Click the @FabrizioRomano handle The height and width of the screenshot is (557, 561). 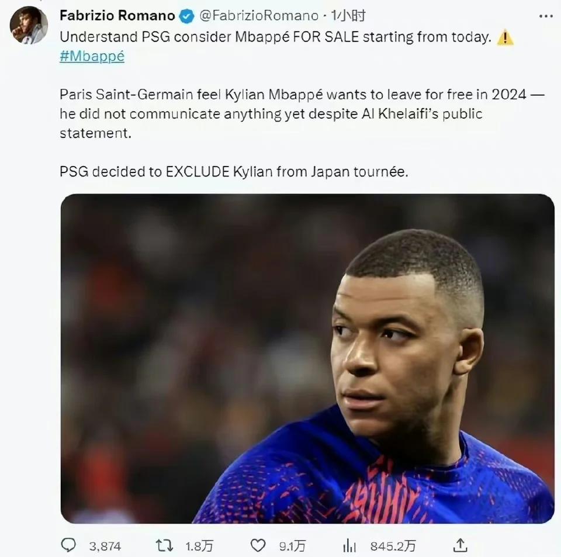(260, 16)
